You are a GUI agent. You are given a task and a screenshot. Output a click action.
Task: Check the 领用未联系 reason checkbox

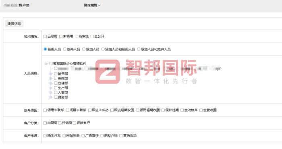point(45,110)
